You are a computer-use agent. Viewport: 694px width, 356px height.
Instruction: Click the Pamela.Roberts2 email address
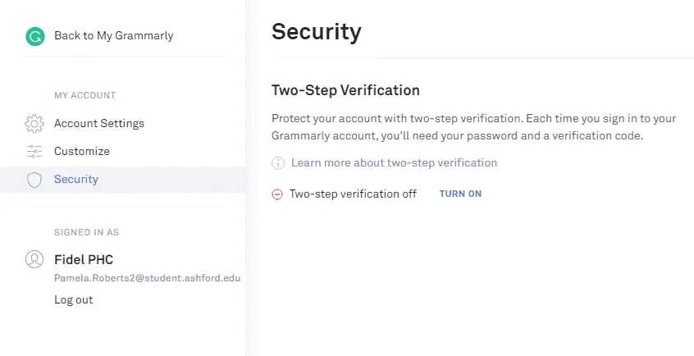(148, 278)
